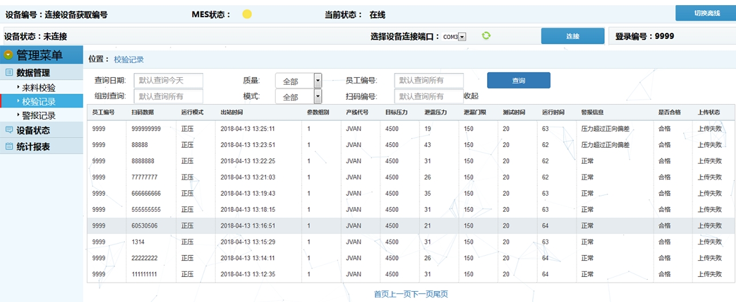Click 切换离线 button
The width and height of the screenshot is (736, 302).
point(706,13)
